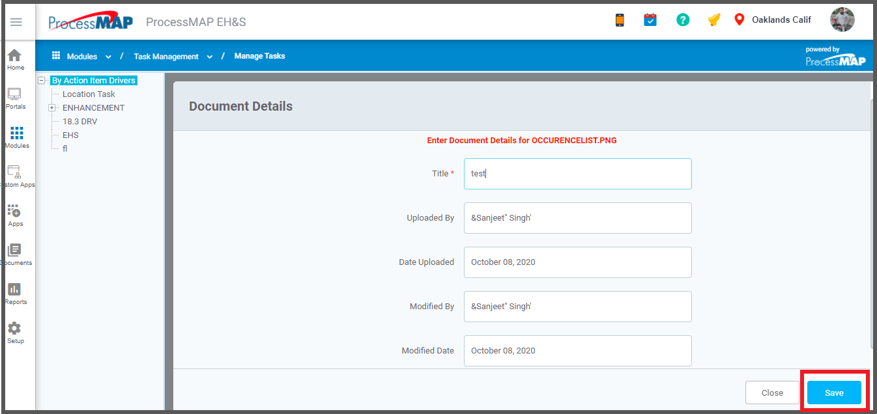877x414 pixels.
Task: Click the Title input field
Action: tap(578, 174)
